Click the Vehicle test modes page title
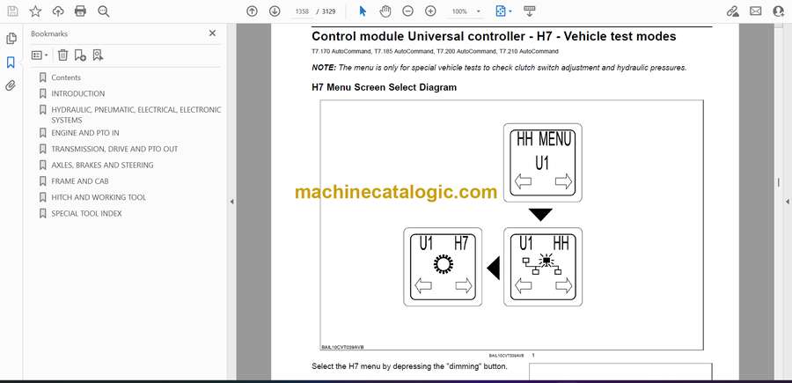This screenshot has height=383, width=792. tap(494, 36)
